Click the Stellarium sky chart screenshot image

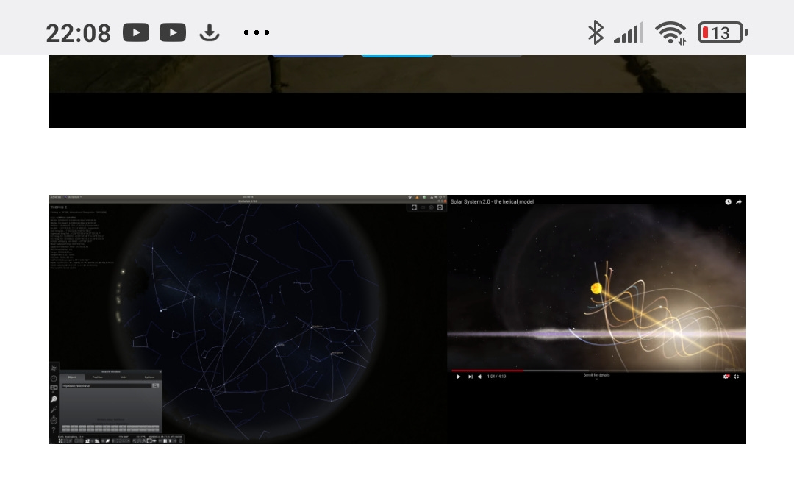click(248, 319)
